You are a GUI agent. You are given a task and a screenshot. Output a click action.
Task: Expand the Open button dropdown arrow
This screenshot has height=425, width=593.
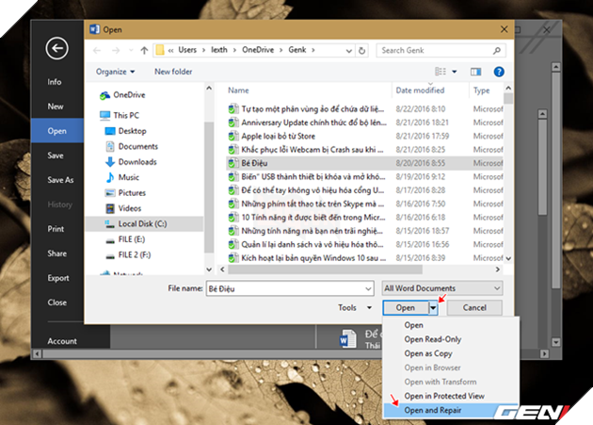click(x=433, y=308)
